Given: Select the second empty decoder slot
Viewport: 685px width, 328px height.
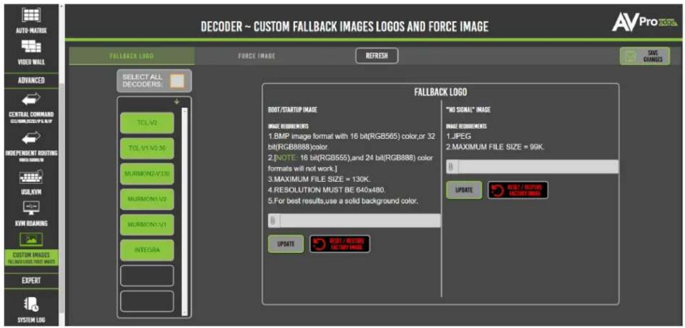Looking at the screenshot, I should point(147,301).
